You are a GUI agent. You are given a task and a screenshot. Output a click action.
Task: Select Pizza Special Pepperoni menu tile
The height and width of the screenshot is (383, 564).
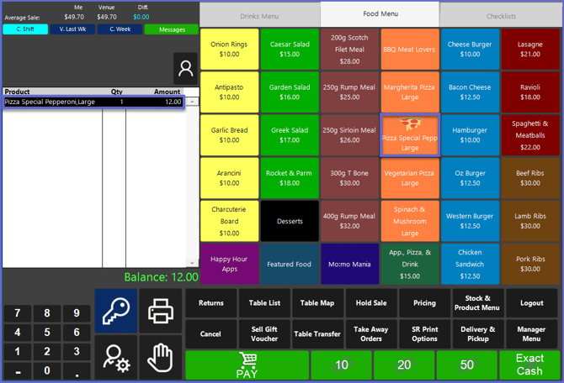[410, 135]
